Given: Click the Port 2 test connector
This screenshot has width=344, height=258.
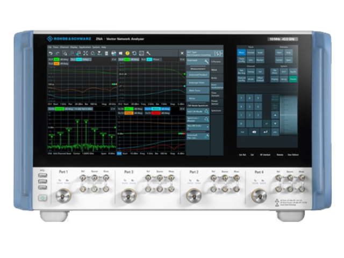Looking at the screenshot, I should click(x=193, y=196).
